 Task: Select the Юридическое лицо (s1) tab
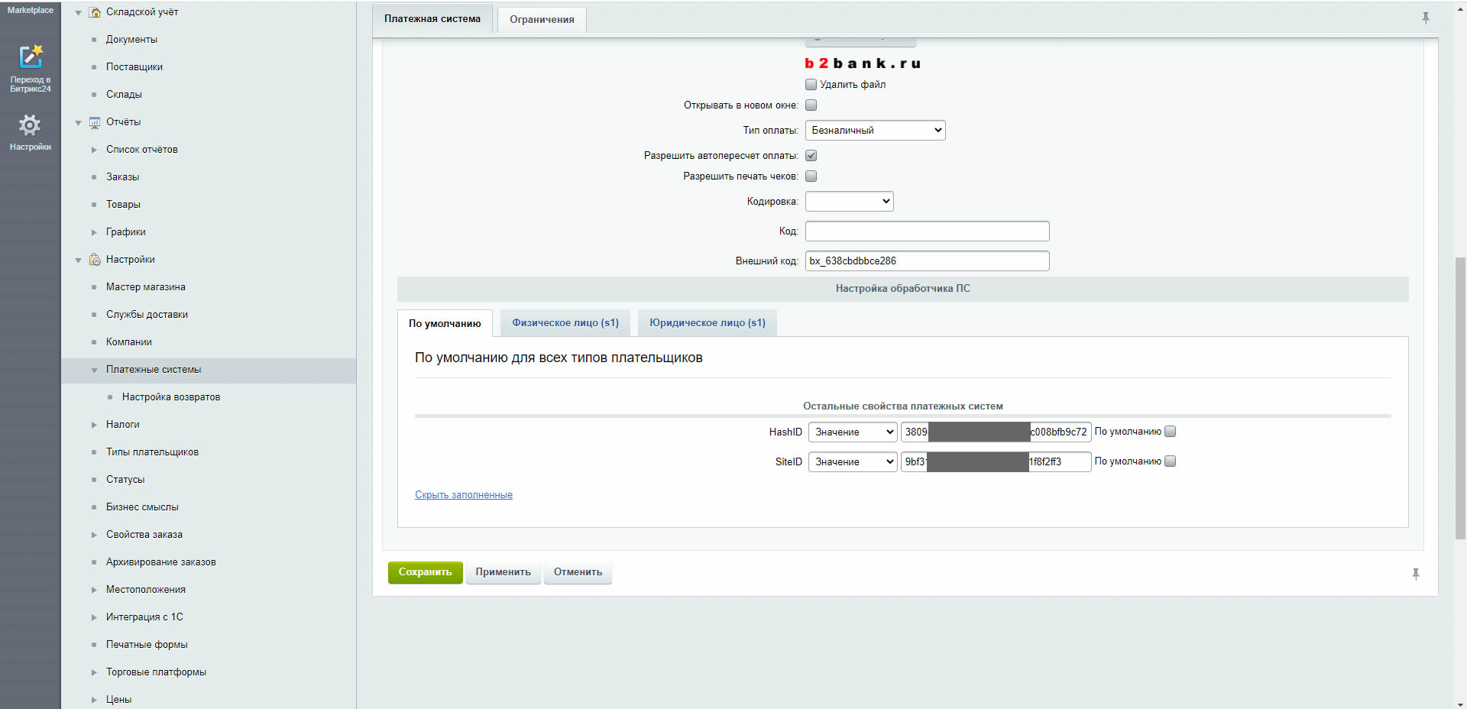click(707, 323)
